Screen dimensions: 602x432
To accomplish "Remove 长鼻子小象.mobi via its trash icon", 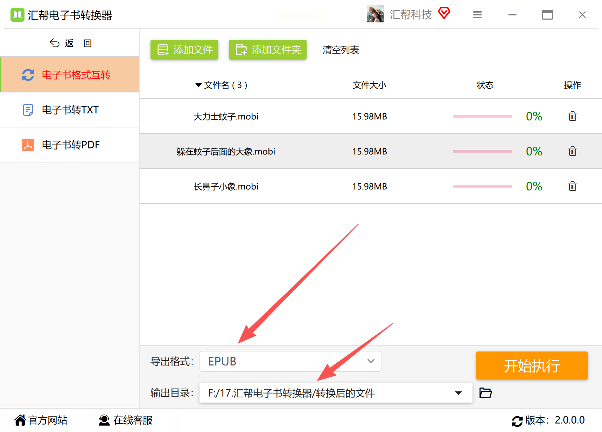I will [572, 186].
